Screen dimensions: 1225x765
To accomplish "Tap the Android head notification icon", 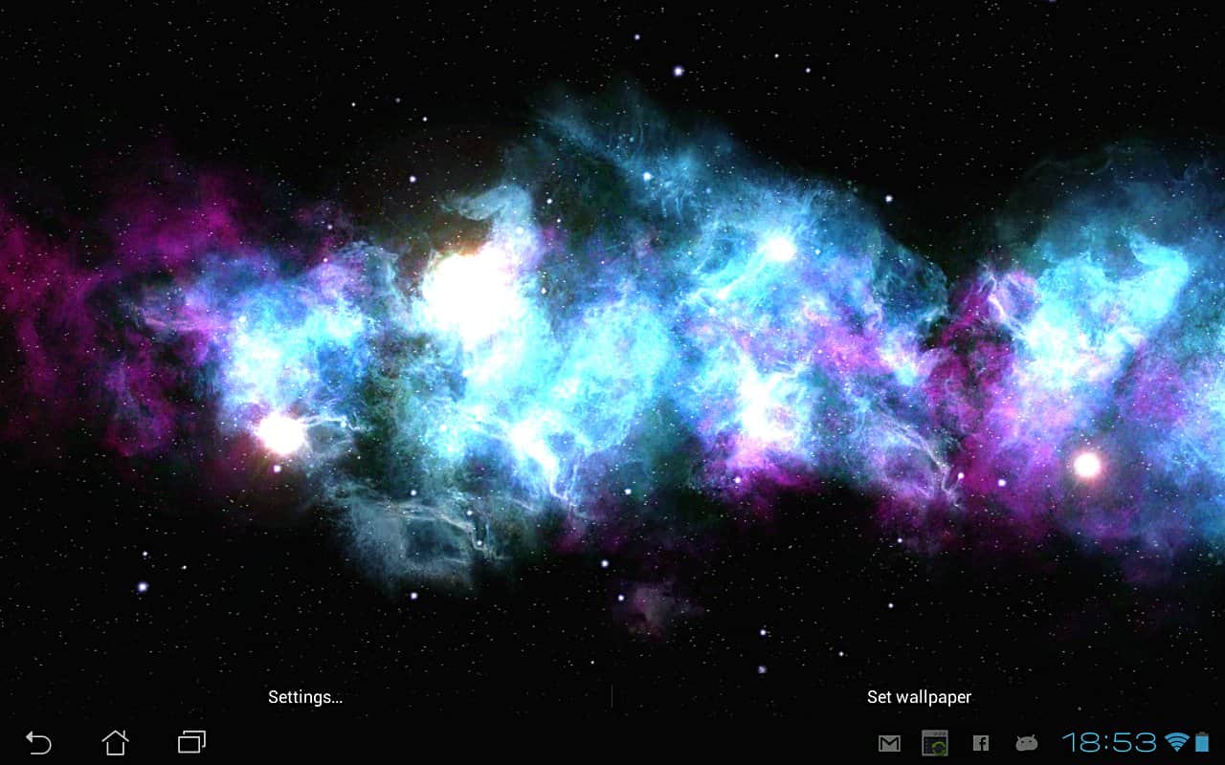I will click(x=1027, y=743).
